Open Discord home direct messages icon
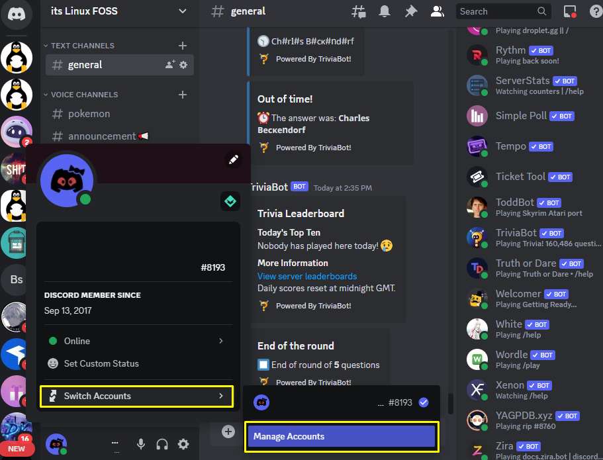Image resolution: width=603 pixels, height=460 pixels. (x=16, y=14)
